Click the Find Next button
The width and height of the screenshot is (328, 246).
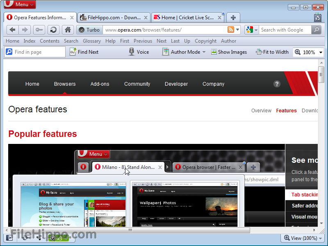coord(84,52)
